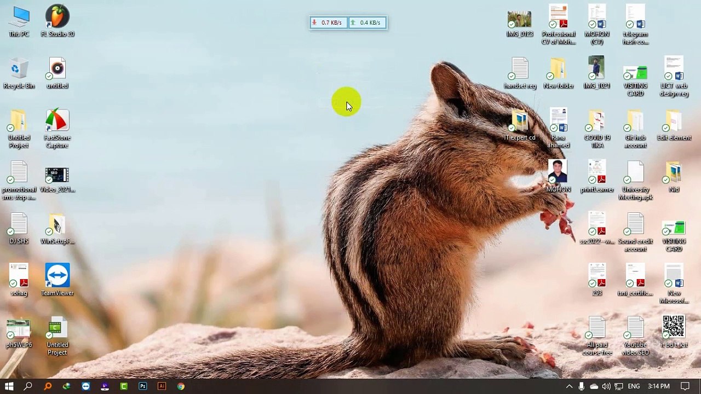This screenshot has height=394, width=701.
Task: Select the FastStone Capture shortcut
Action: pyautogui.click(x=58, y=129)
